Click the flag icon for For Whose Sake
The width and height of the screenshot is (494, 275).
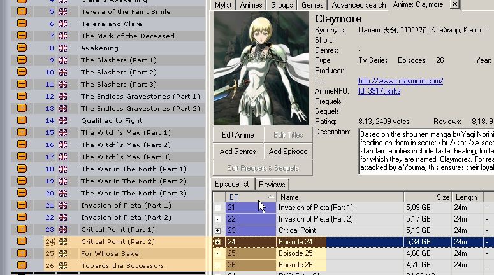62,253
